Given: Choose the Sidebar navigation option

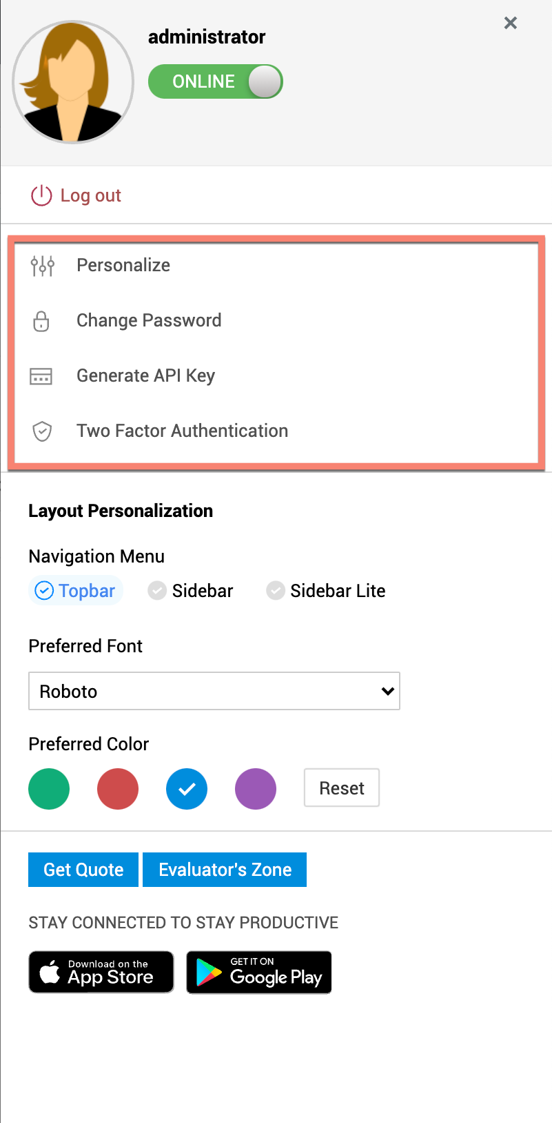Looking at the screenshot, I should pyautogui.click(x=191, y=591).
